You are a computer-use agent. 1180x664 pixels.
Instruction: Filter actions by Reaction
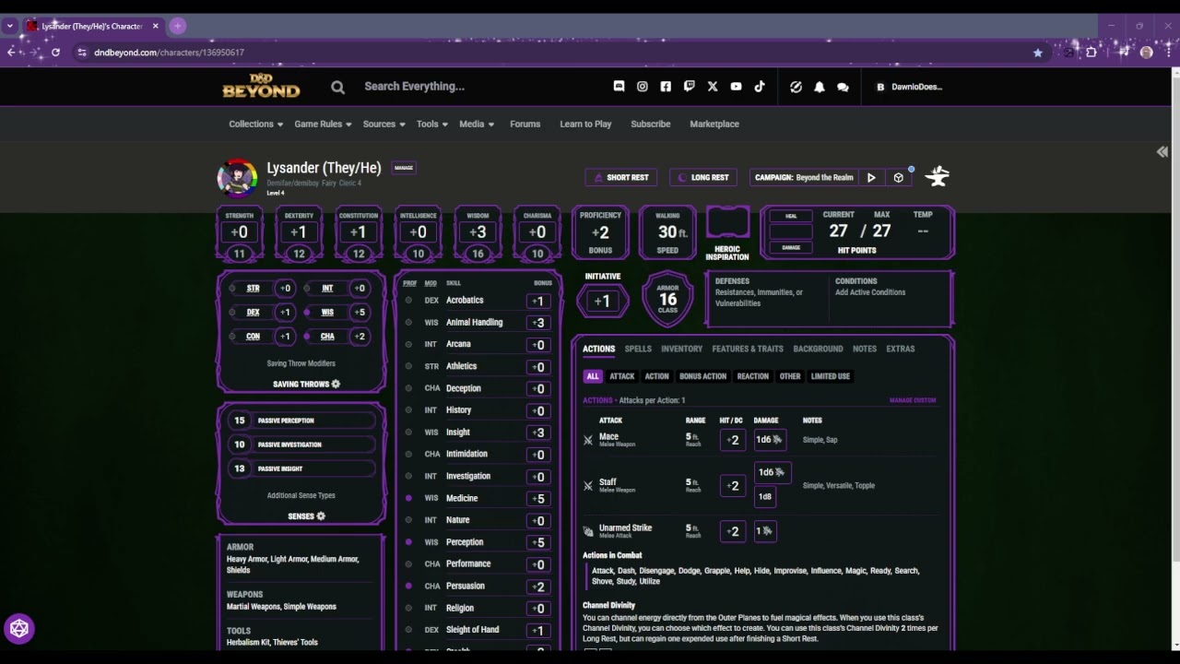pyautogui.click(x=752, y=376)
